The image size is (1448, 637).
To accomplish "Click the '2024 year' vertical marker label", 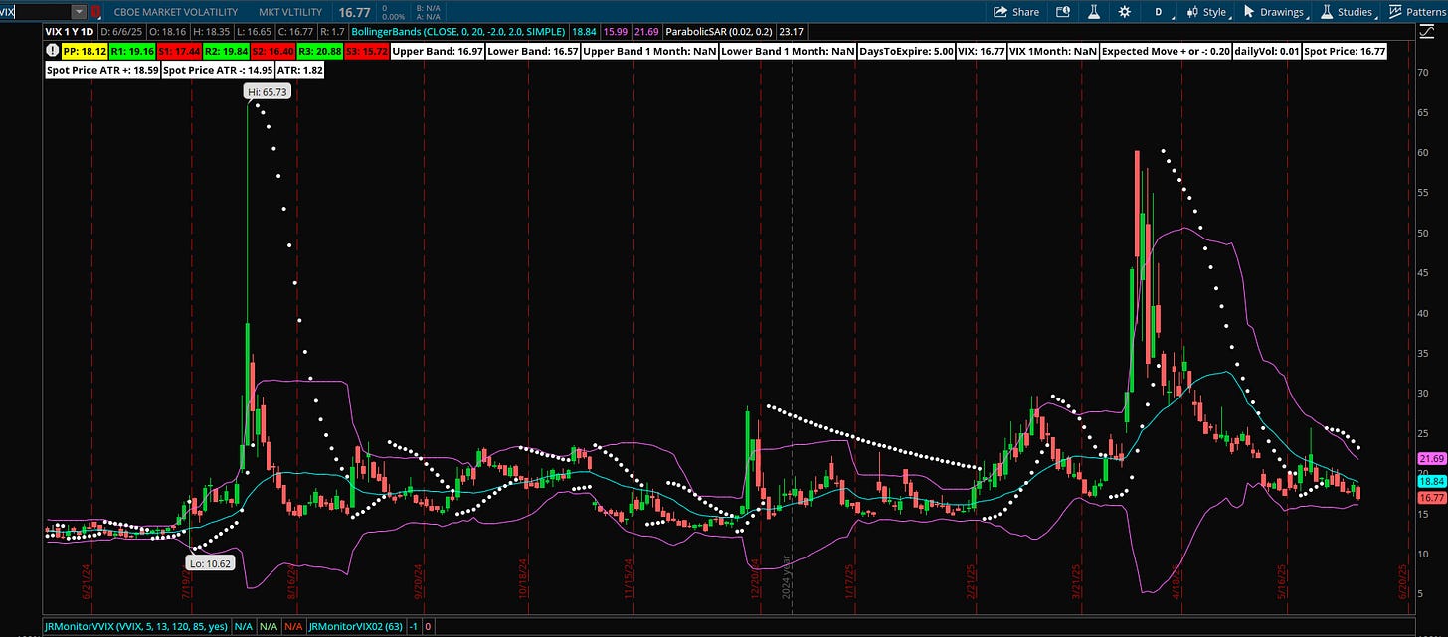I will click(x=786, y=577).
